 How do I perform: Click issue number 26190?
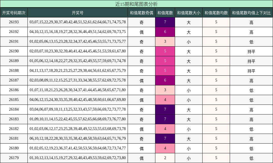[14, 51]
